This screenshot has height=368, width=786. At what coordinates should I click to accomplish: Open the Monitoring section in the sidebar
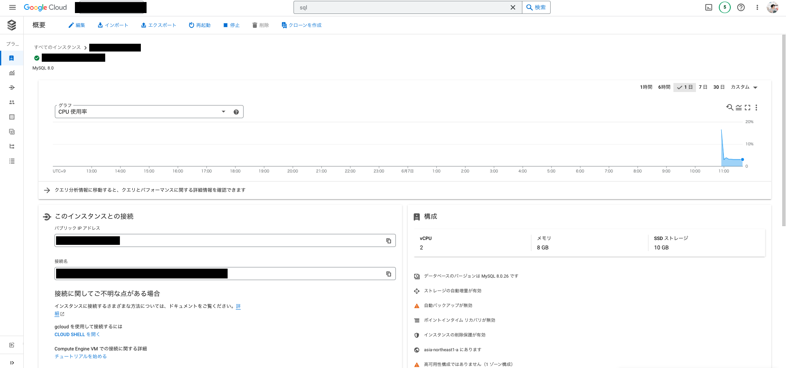pyautogui.click(x=12, y=73)
